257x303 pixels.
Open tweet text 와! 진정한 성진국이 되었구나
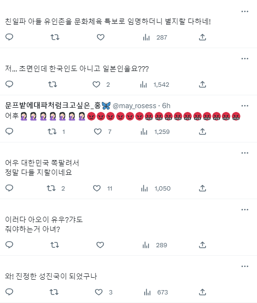[x=51, y=276]
